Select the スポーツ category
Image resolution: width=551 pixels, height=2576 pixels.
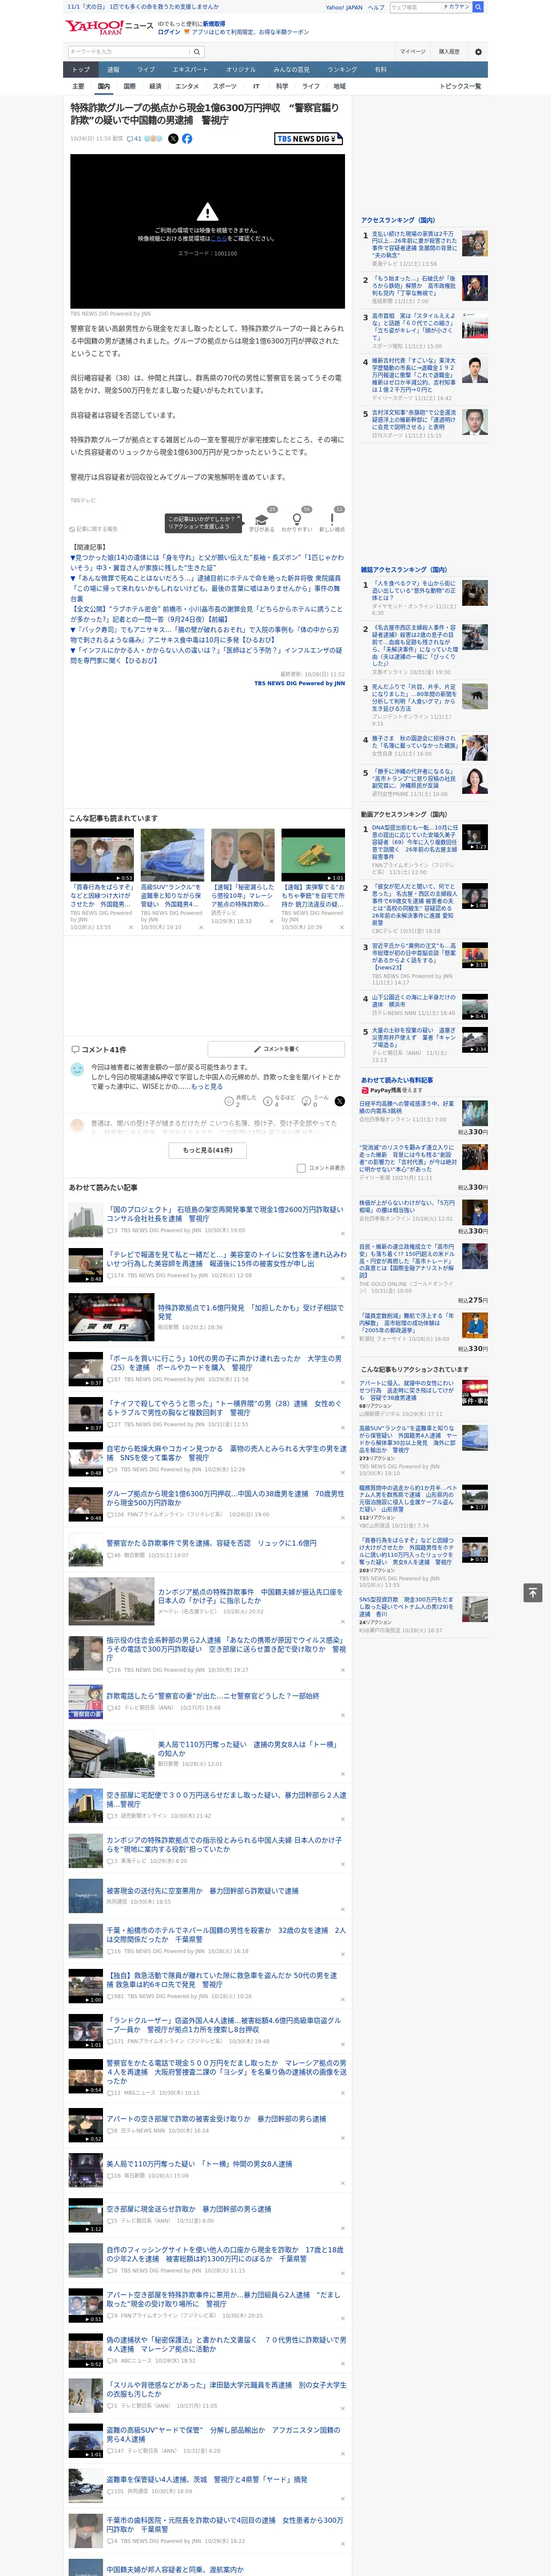[225, 86]
